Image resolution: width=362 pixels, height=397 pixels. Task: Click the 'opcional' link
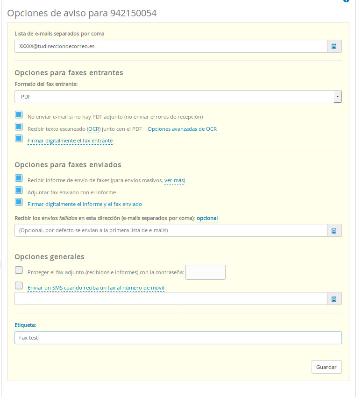point(207,218)
